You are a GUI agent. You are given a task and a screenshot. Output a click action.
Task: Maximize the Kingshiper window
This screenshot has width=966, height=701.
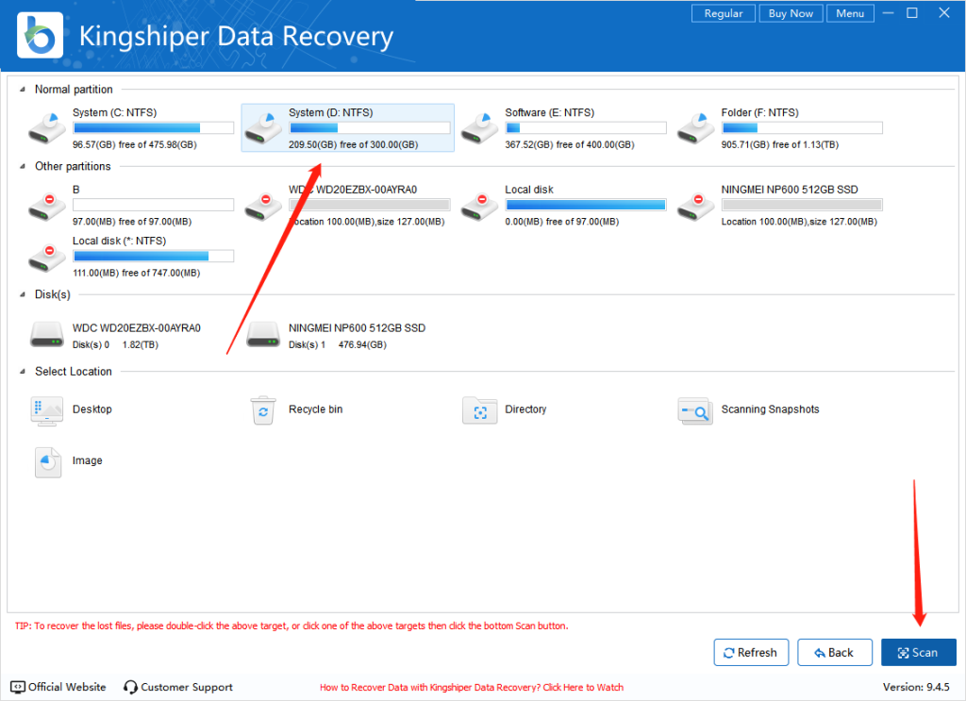[x=912, y=13]
